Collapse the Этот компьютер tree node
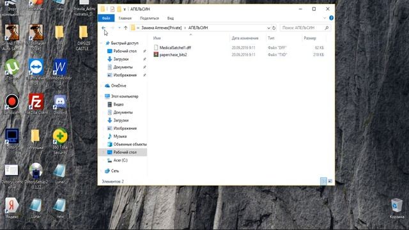Viewport: 409px width, 230px height. coord(102,96)
